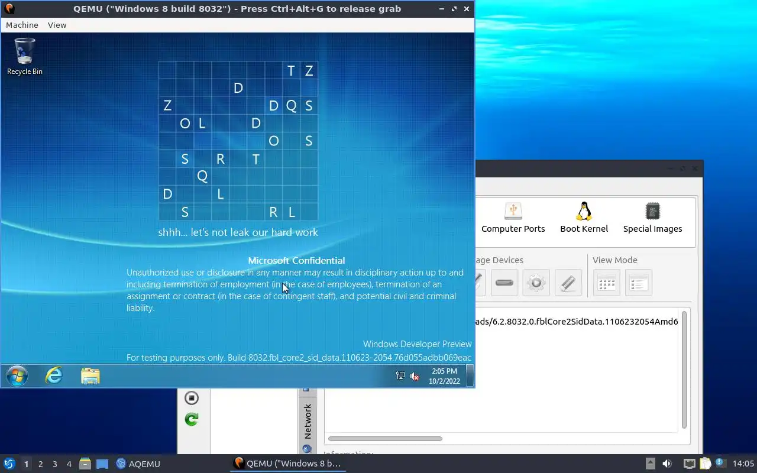
Task: Open the host volume control tray icon
Action: click(667, 464)
